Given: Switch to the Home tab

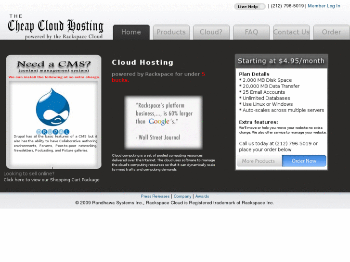Looking at the screenshot, I should point(131,32).
